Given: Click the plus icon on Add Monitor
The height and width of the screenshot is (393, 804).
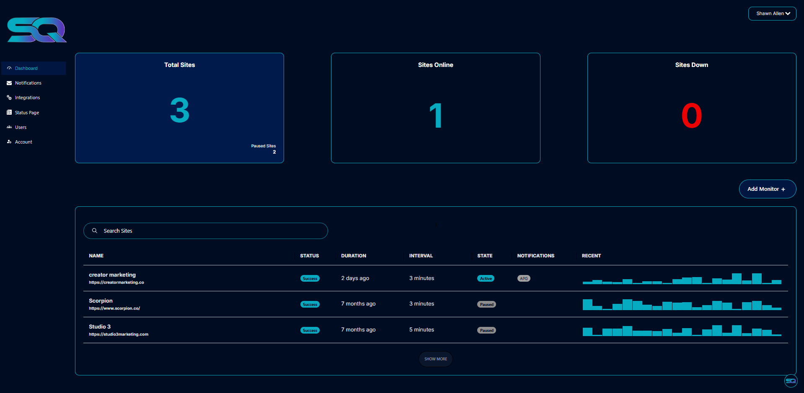Looking at the screenshot, I should [783, 189].
